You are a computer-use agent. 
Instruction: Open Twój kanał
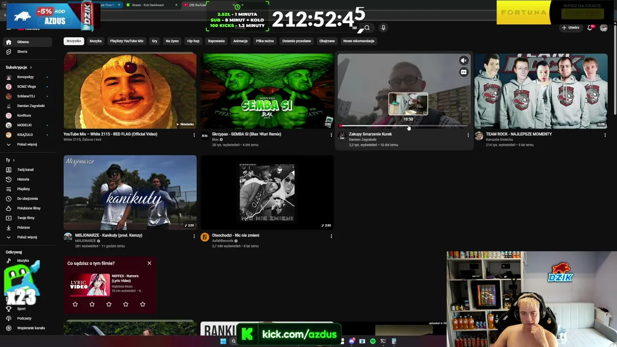point(27,170)
